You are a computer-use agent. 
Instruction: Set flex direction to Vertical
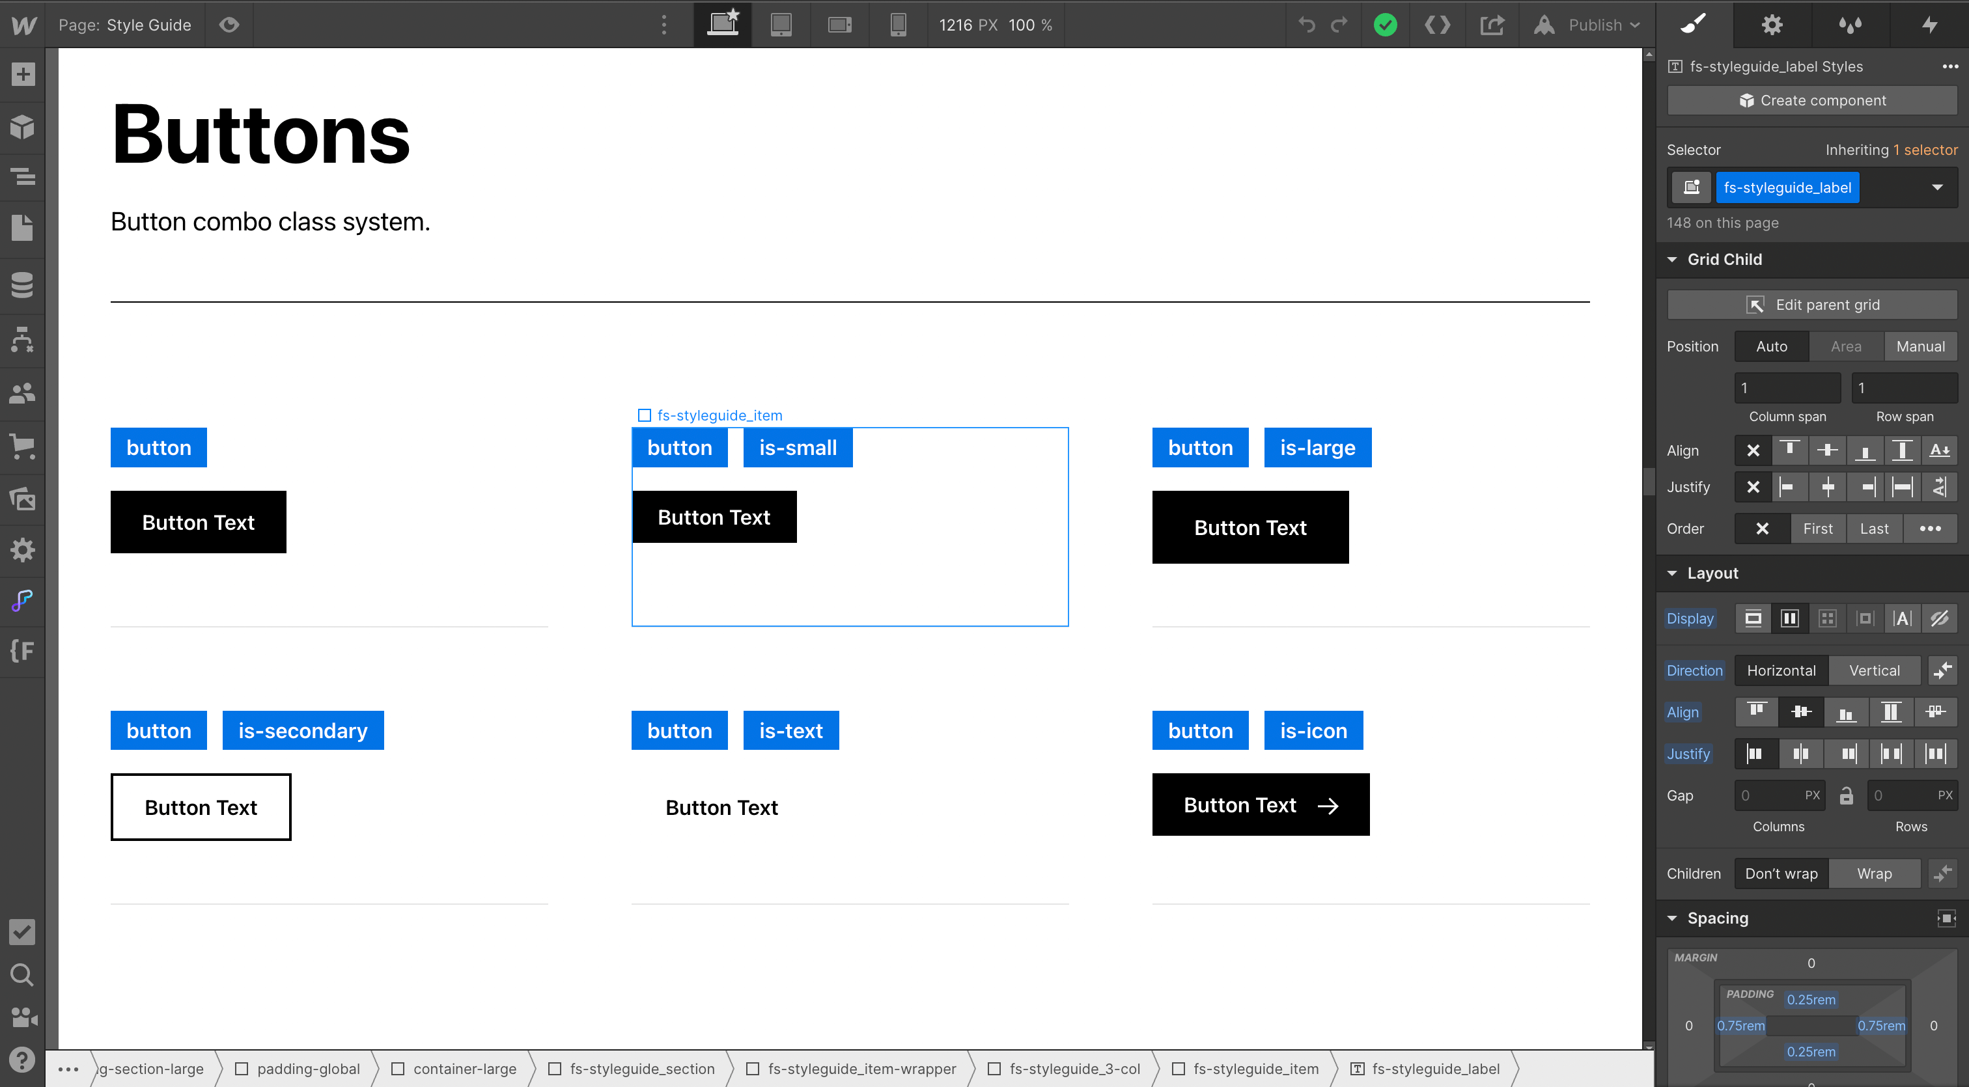pyautogui.click(x=1873, y=670)
